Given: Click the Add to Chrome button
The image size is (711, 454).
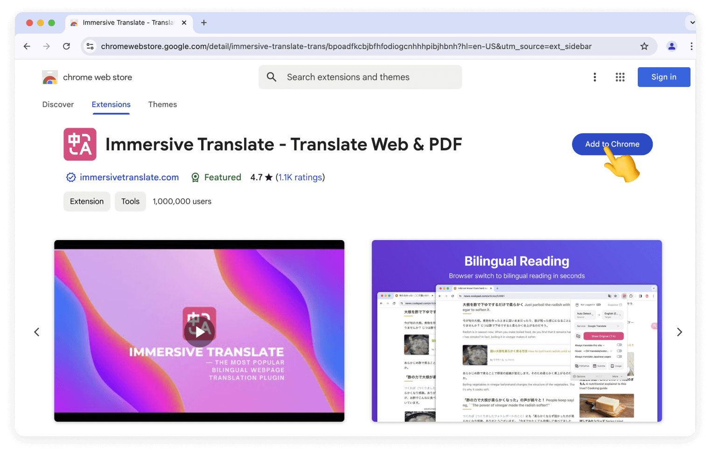Looking at the screenshot, I should coord(612,144).
